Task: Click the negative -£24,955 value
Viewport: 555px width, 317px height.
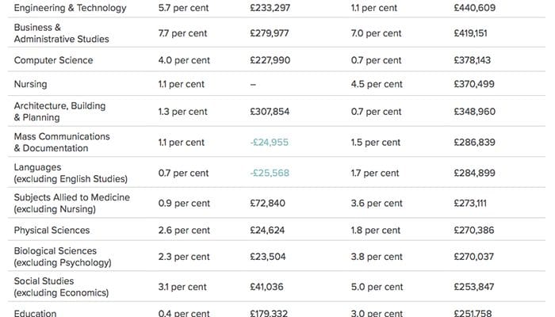Action: tap(269, 142)
